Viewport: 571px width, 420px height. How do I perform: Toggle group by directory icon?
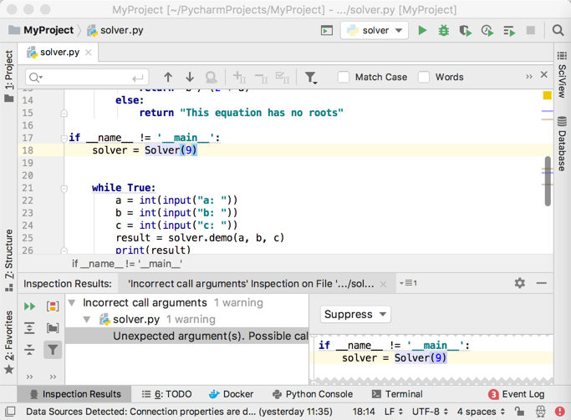tap(53, 328)
